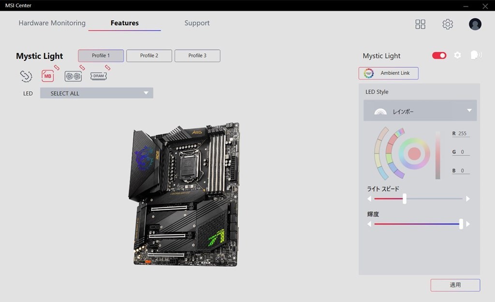This screenshot has width=495, height=302.
Task: Click the motherboard preview image
Action: click(184, 194)
